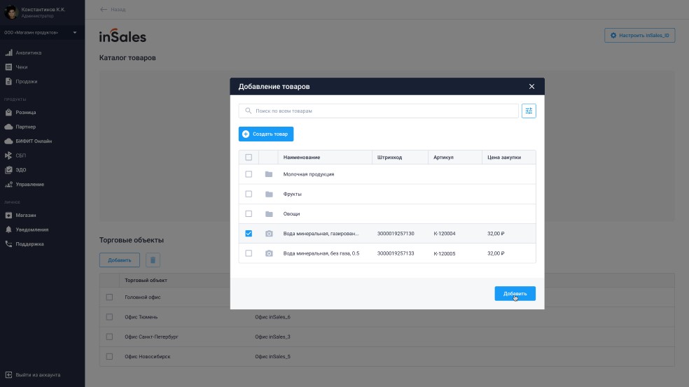Check the Головной офис checkbox
This screenshot has height=387, width=689.
coord(109,297)
